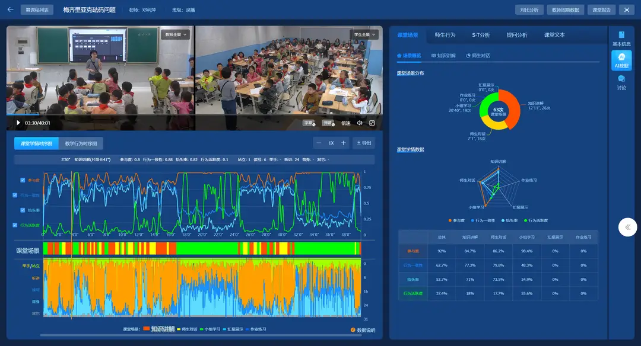Open the 基本信息 sidebar panel

pos(621,39)
